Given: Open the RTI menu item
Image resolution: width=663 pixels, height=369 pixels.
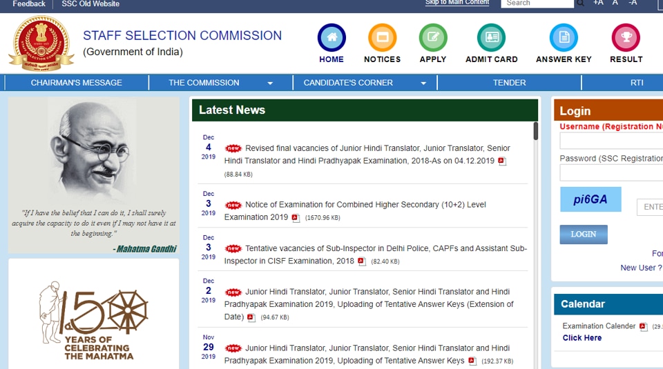Looking at the screenshot, I should click(x=637, y=83).
